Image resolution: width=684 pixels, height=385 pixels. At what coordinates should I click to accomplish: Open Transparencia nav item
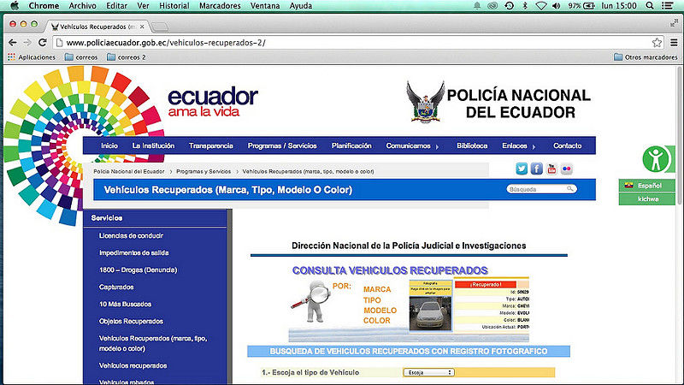(x=210, y=145)
